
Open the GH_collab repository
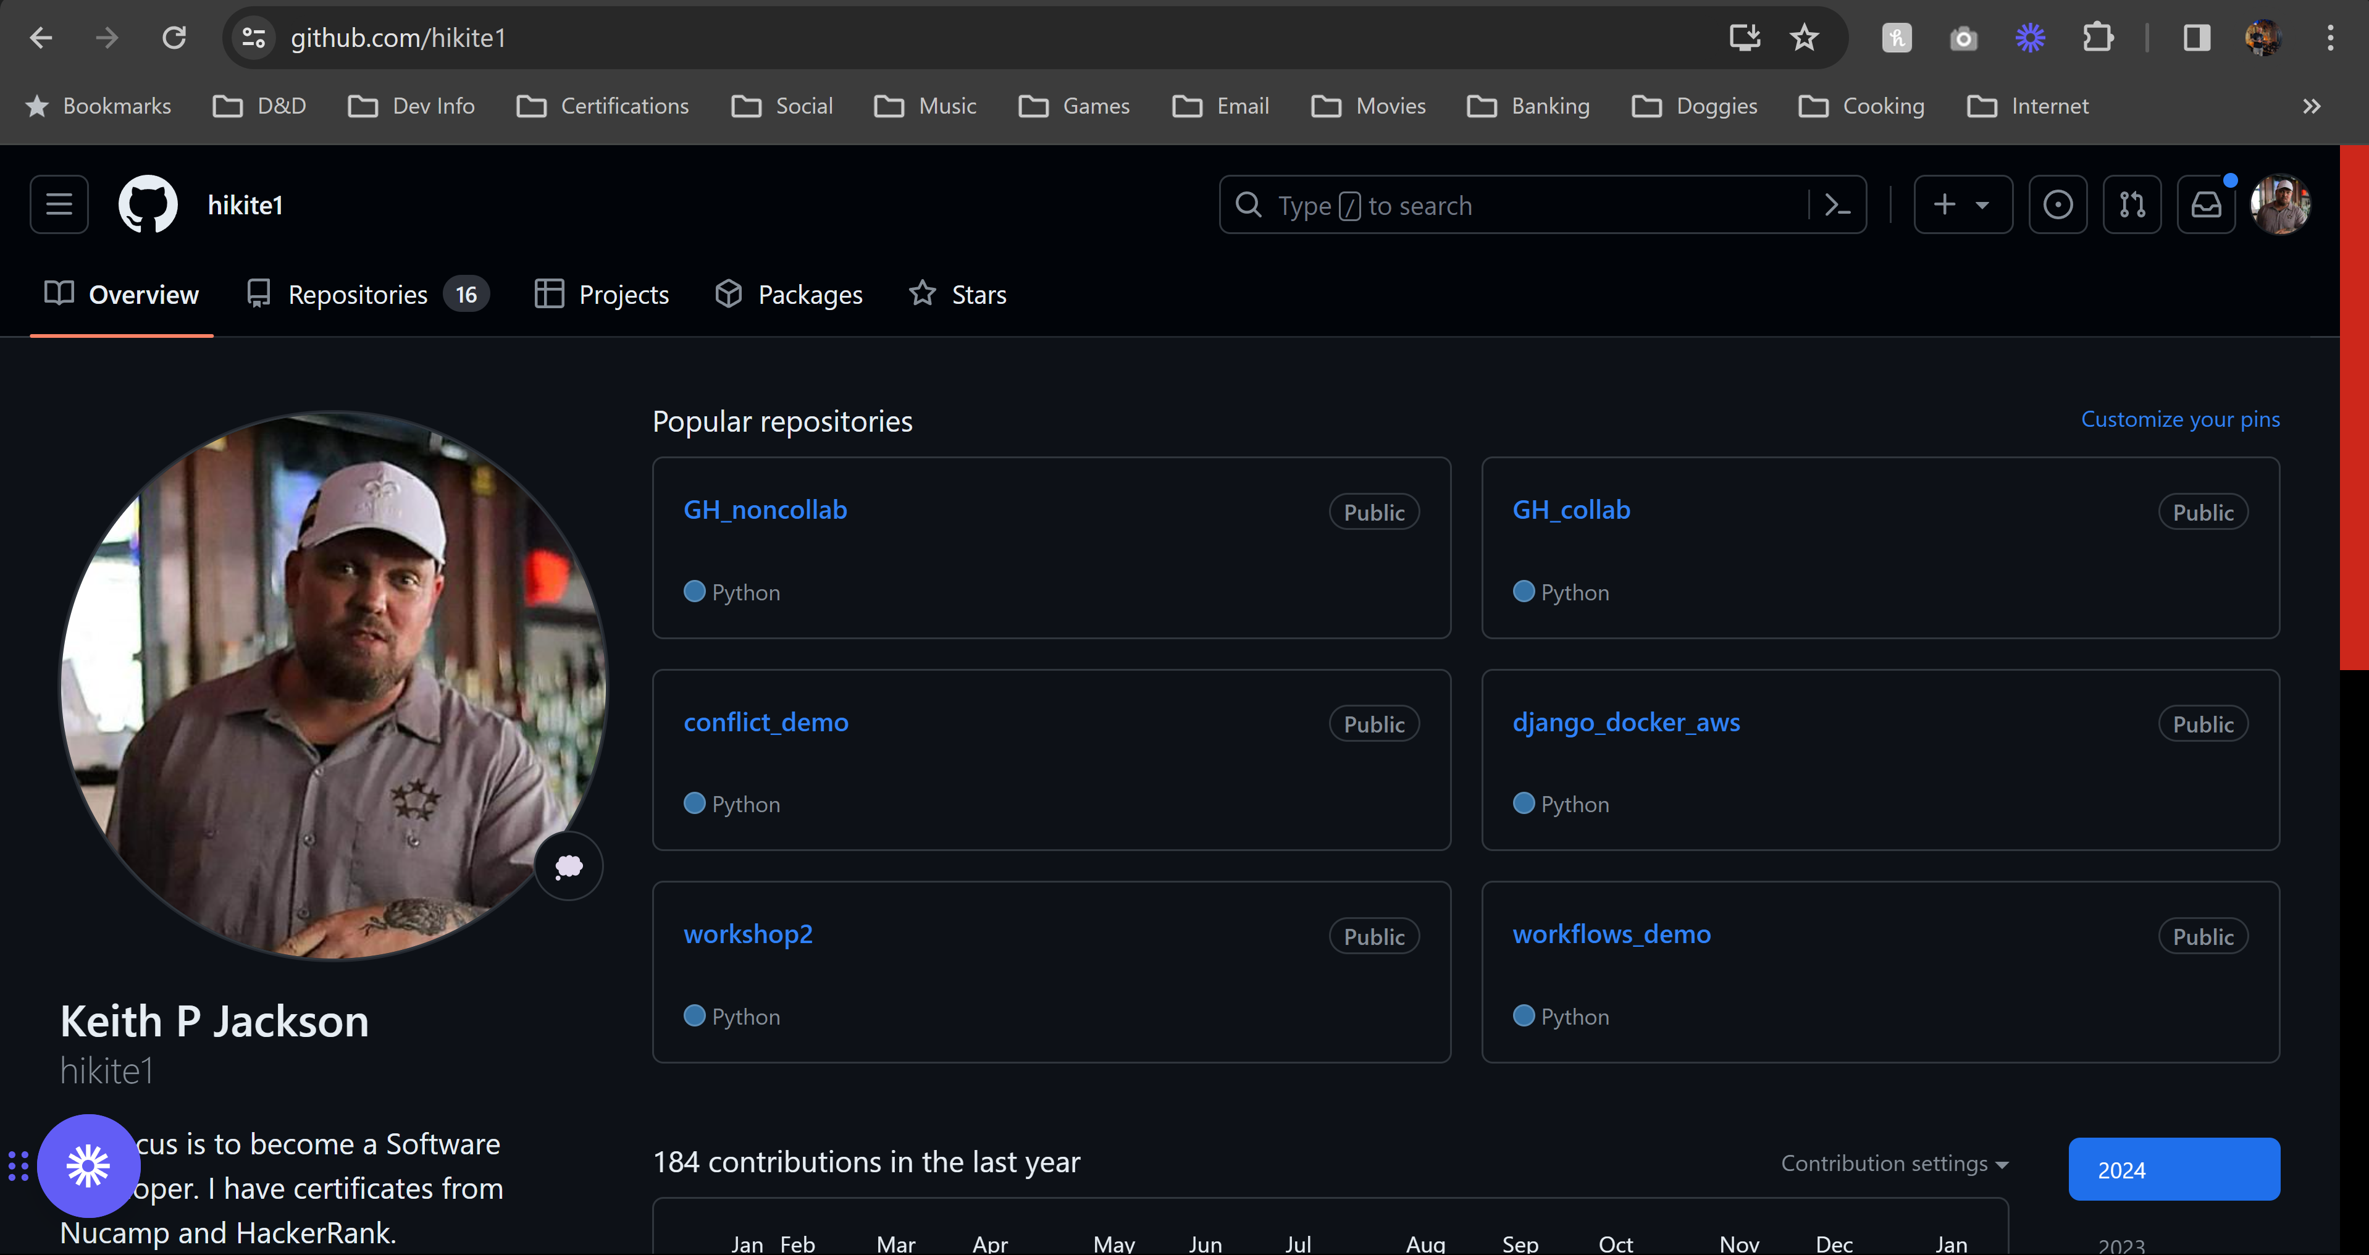pos(1570,510)
